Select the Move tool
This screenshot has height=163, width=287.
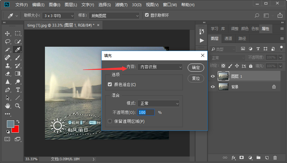[x=7, y=33]
